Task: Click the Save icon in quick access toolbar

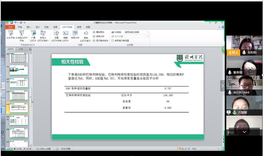Action: [x=11, y=22]
